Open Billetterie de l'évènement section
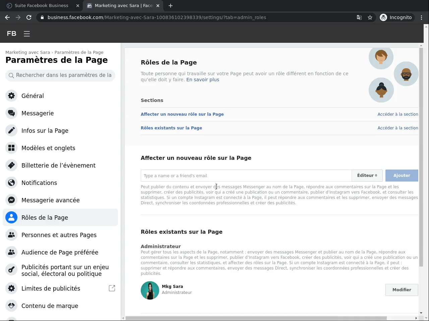The height and width of the screenshot is (321, 429). 60,165
